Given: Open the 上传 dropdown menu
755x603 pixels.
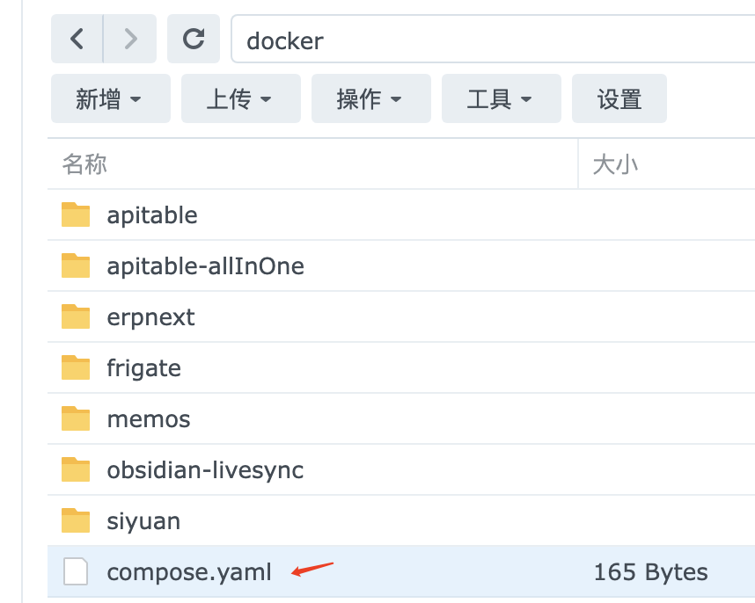Looking at the screenshot, I should click(x=239, y=99).
